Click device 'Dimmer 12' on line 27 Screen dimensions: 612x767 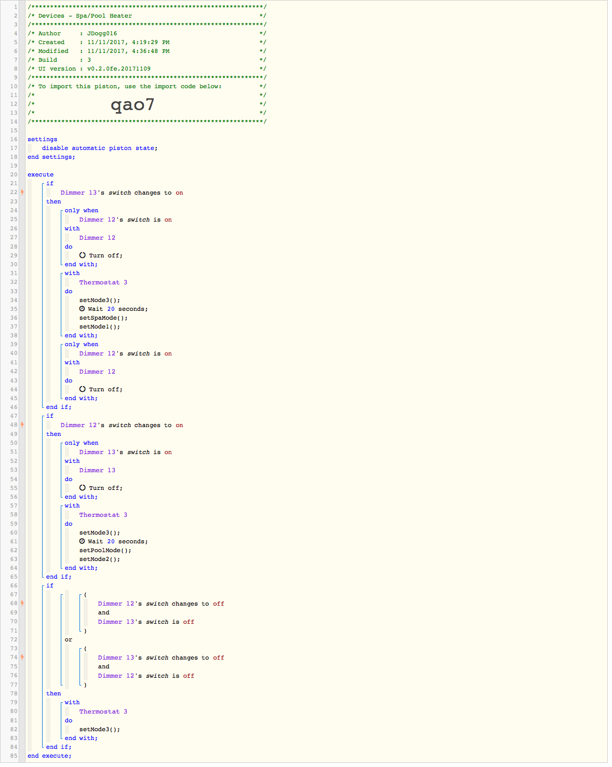click(97, 238)
